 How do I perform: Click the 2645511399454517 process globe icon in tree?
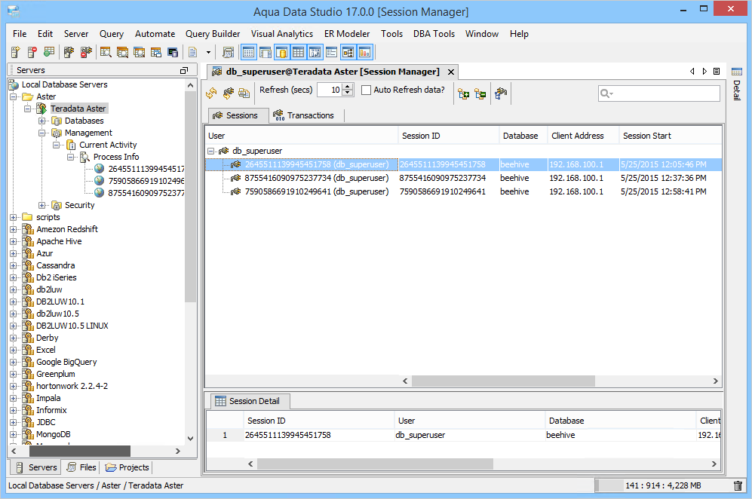click(100, 169)
